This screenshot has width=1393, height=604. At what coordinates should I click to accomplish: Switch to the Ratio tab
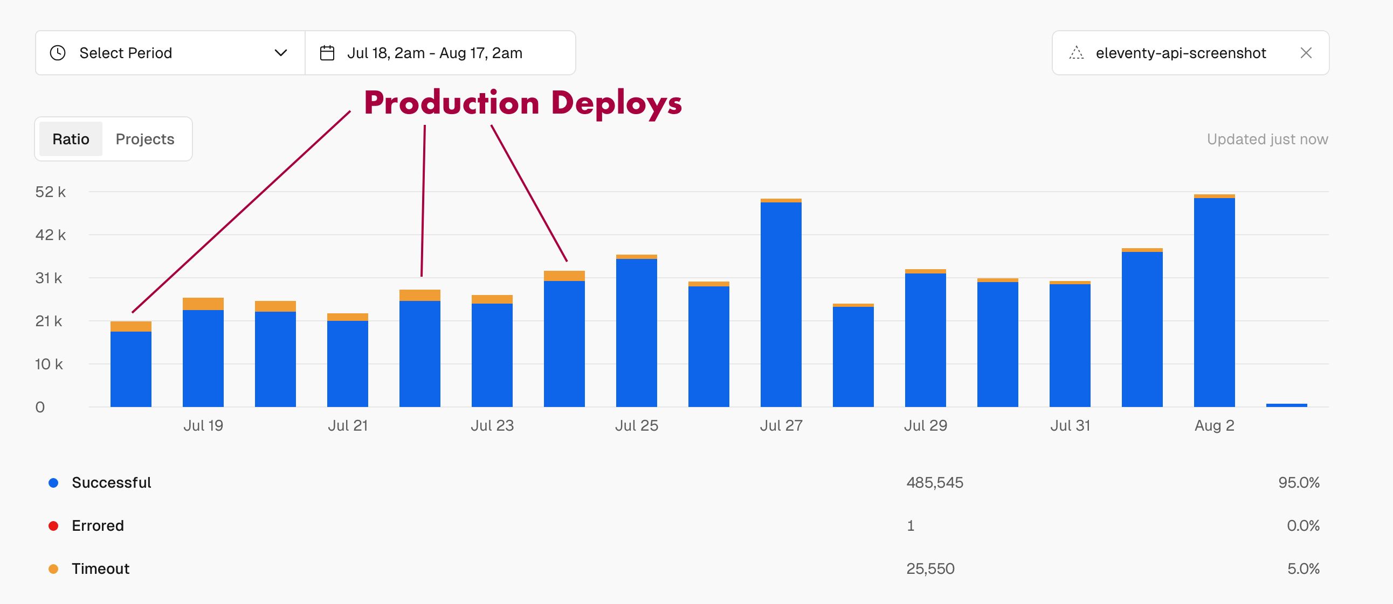click(x=71, y=139)
